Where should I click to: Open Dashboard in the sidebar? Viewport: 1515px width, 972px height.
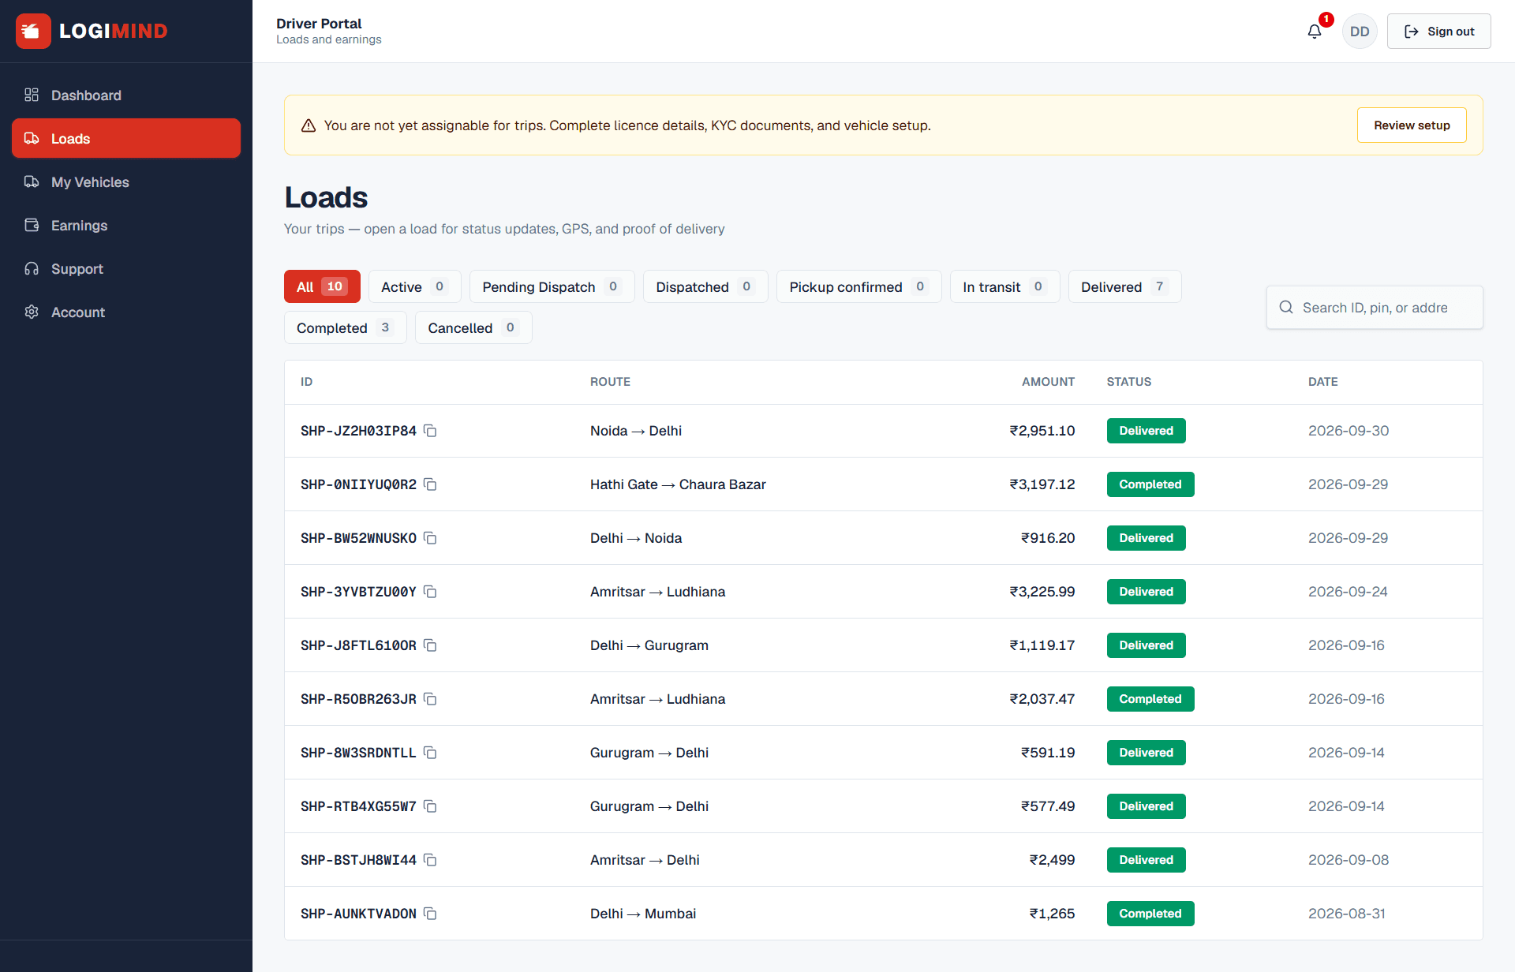(126, 95)
